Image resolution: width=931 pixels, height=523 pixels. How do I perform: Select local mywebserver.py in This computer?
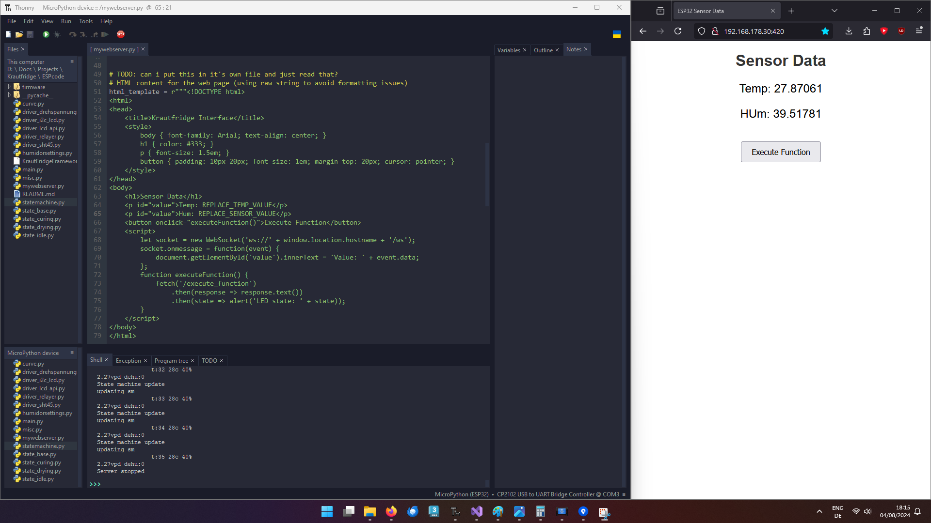coord(43,186)
